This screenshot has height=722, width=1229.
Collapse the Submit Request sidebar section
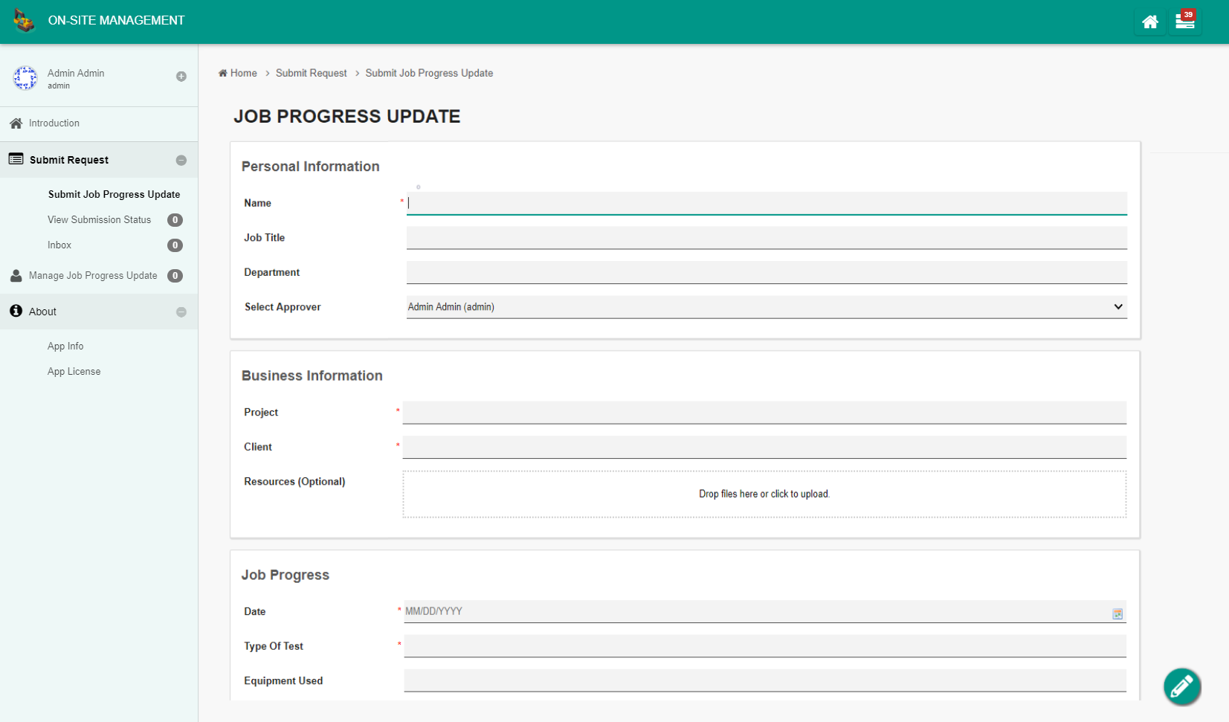[181, 159]
